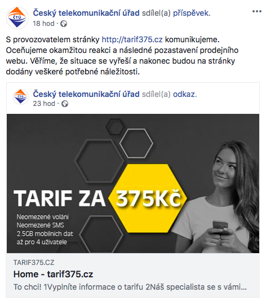Click the TARIF375.CZ domain label
The height and width of the screenshot is (301, 266).
(34, 263)
